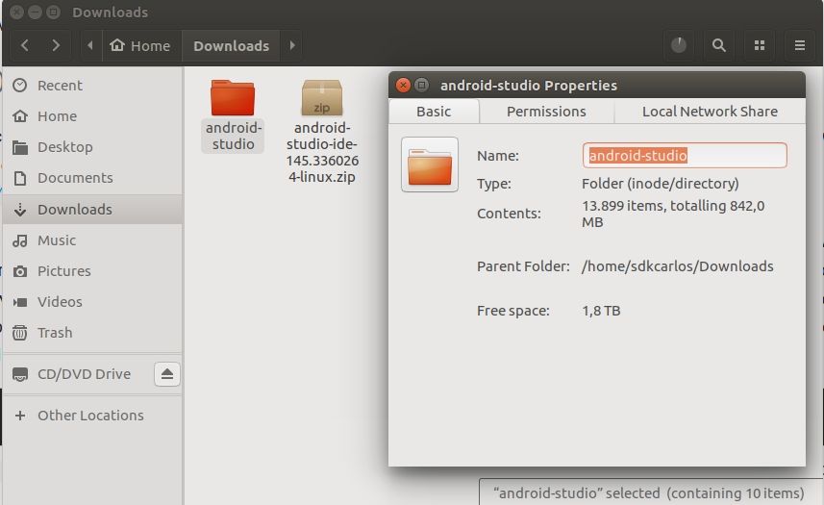This screenshot has height=505, width=824.
Task: Click the Contents value 13.899 items
Action: 673,214
